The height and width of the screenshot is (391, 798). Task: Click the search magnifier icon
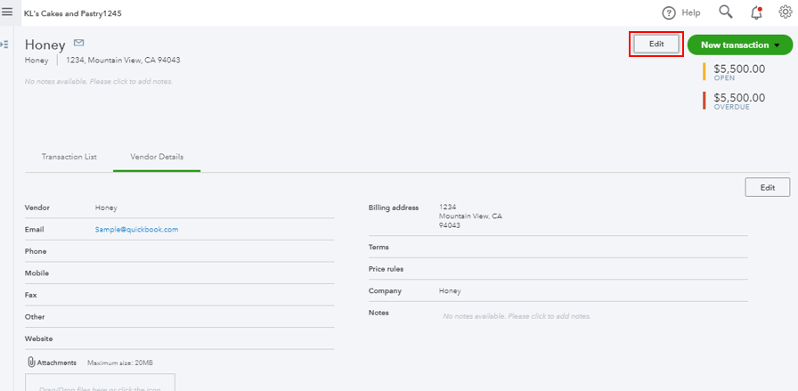[x=726, y=12]
